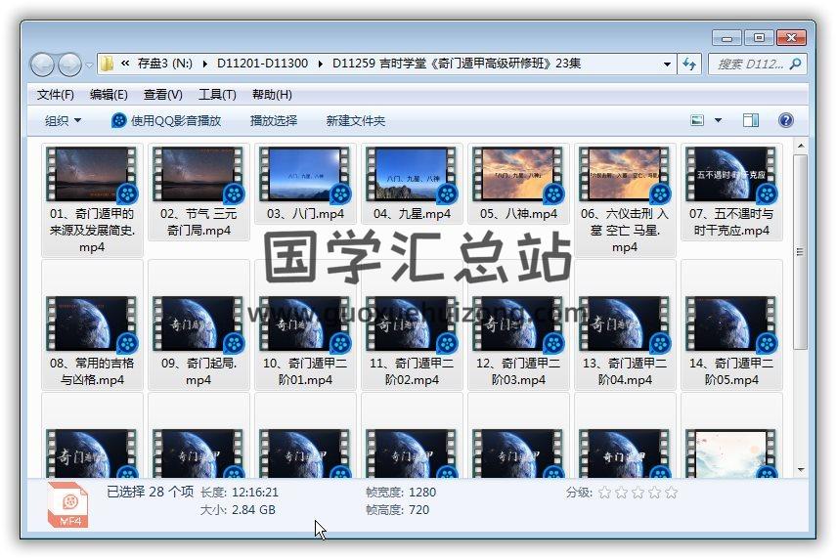Click the MP4 file icon in details pane
The height and width of the screenshot is (559, 836).
click(x=67, y=504)
